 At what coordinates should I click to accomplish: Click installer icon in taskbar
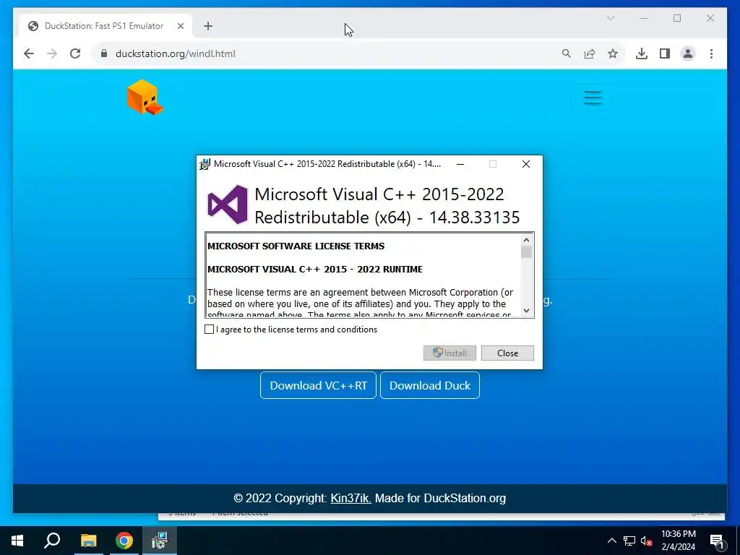tap(160, 541)
